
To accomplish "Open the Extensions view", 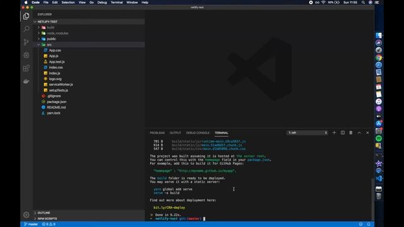I will 27,68.
